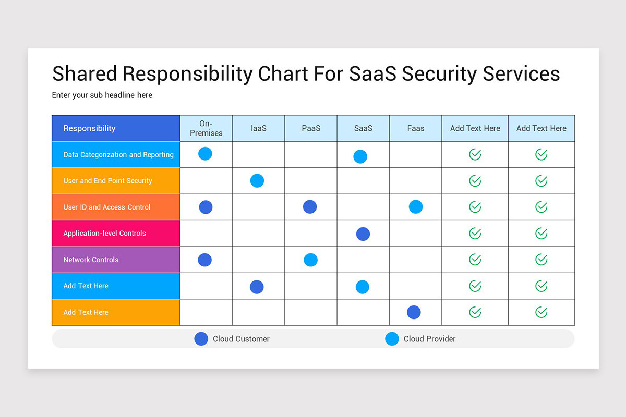This screenshot has height=417, width=626.
Task: Click the Network Controls PaaS dot
Action: (310, 260)
